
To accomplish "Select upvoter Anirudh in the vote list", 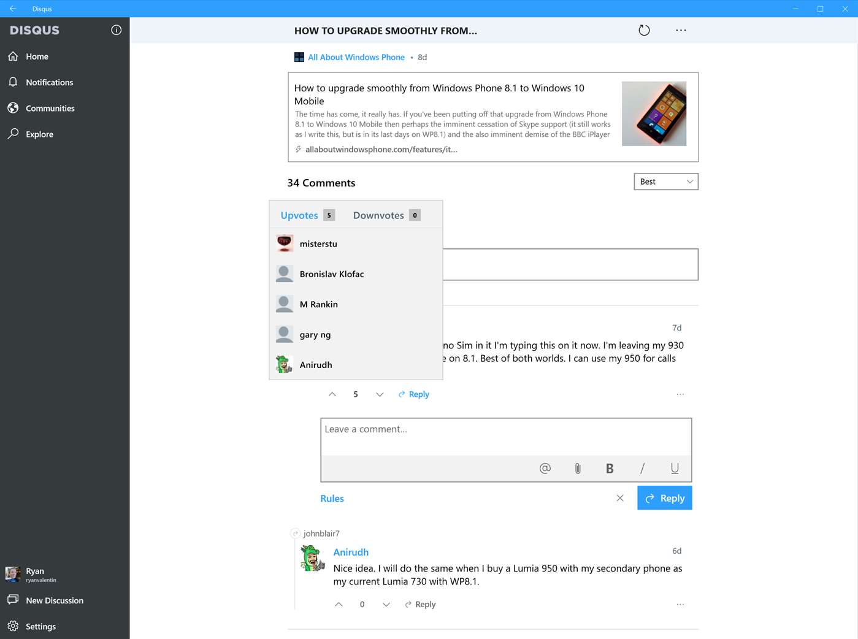I will [x=356, y=365].
